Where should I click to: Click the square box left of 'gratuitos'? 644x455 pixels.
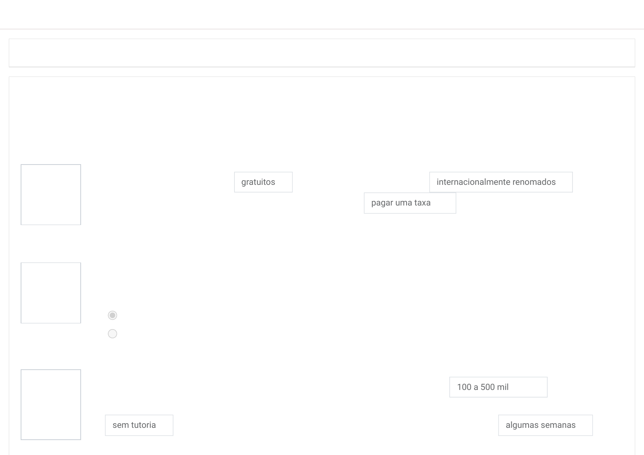[x=51, y=195]
